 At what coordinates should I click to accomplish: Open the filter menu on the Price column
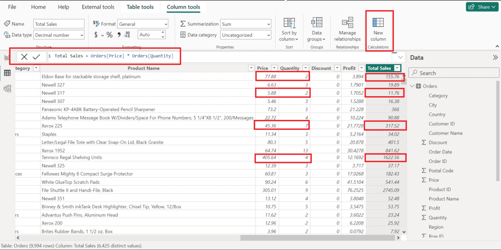[274, 68]
